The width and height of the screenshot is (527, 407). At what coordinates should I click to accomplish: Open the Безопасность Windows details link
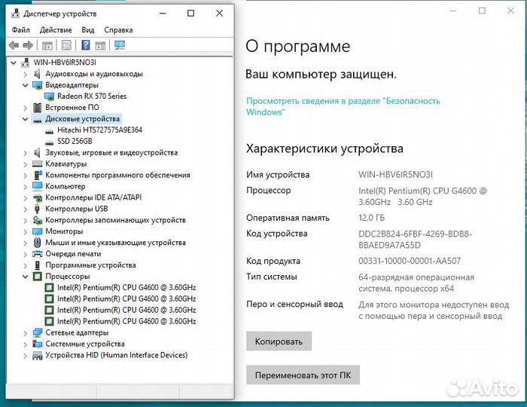[343, 106]
